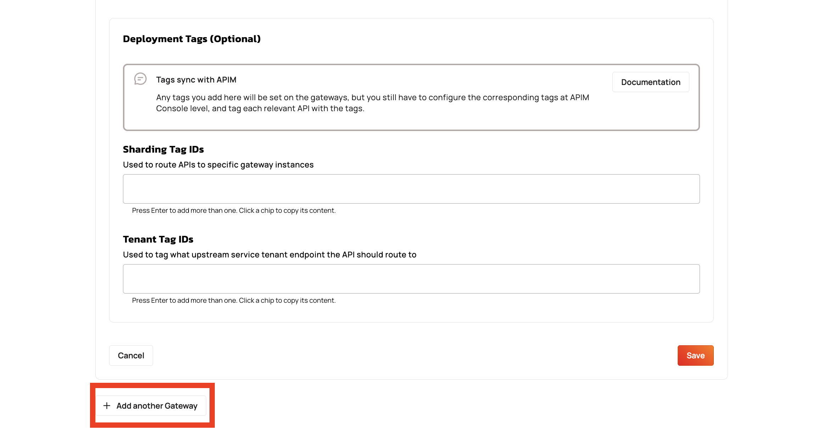Focus the Tenant Tag IDs input field
This screenshot has height=432, width=813.
[411, 279]
